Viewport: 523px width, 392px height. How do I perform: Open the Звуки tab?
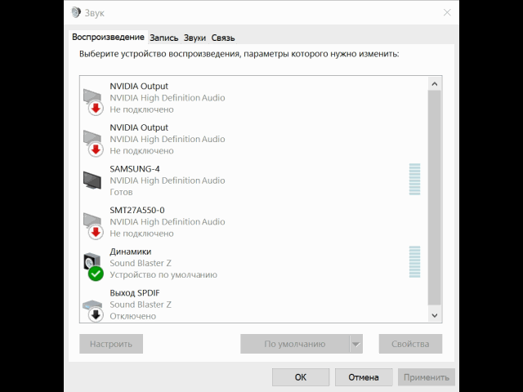(x=194, y=38)
